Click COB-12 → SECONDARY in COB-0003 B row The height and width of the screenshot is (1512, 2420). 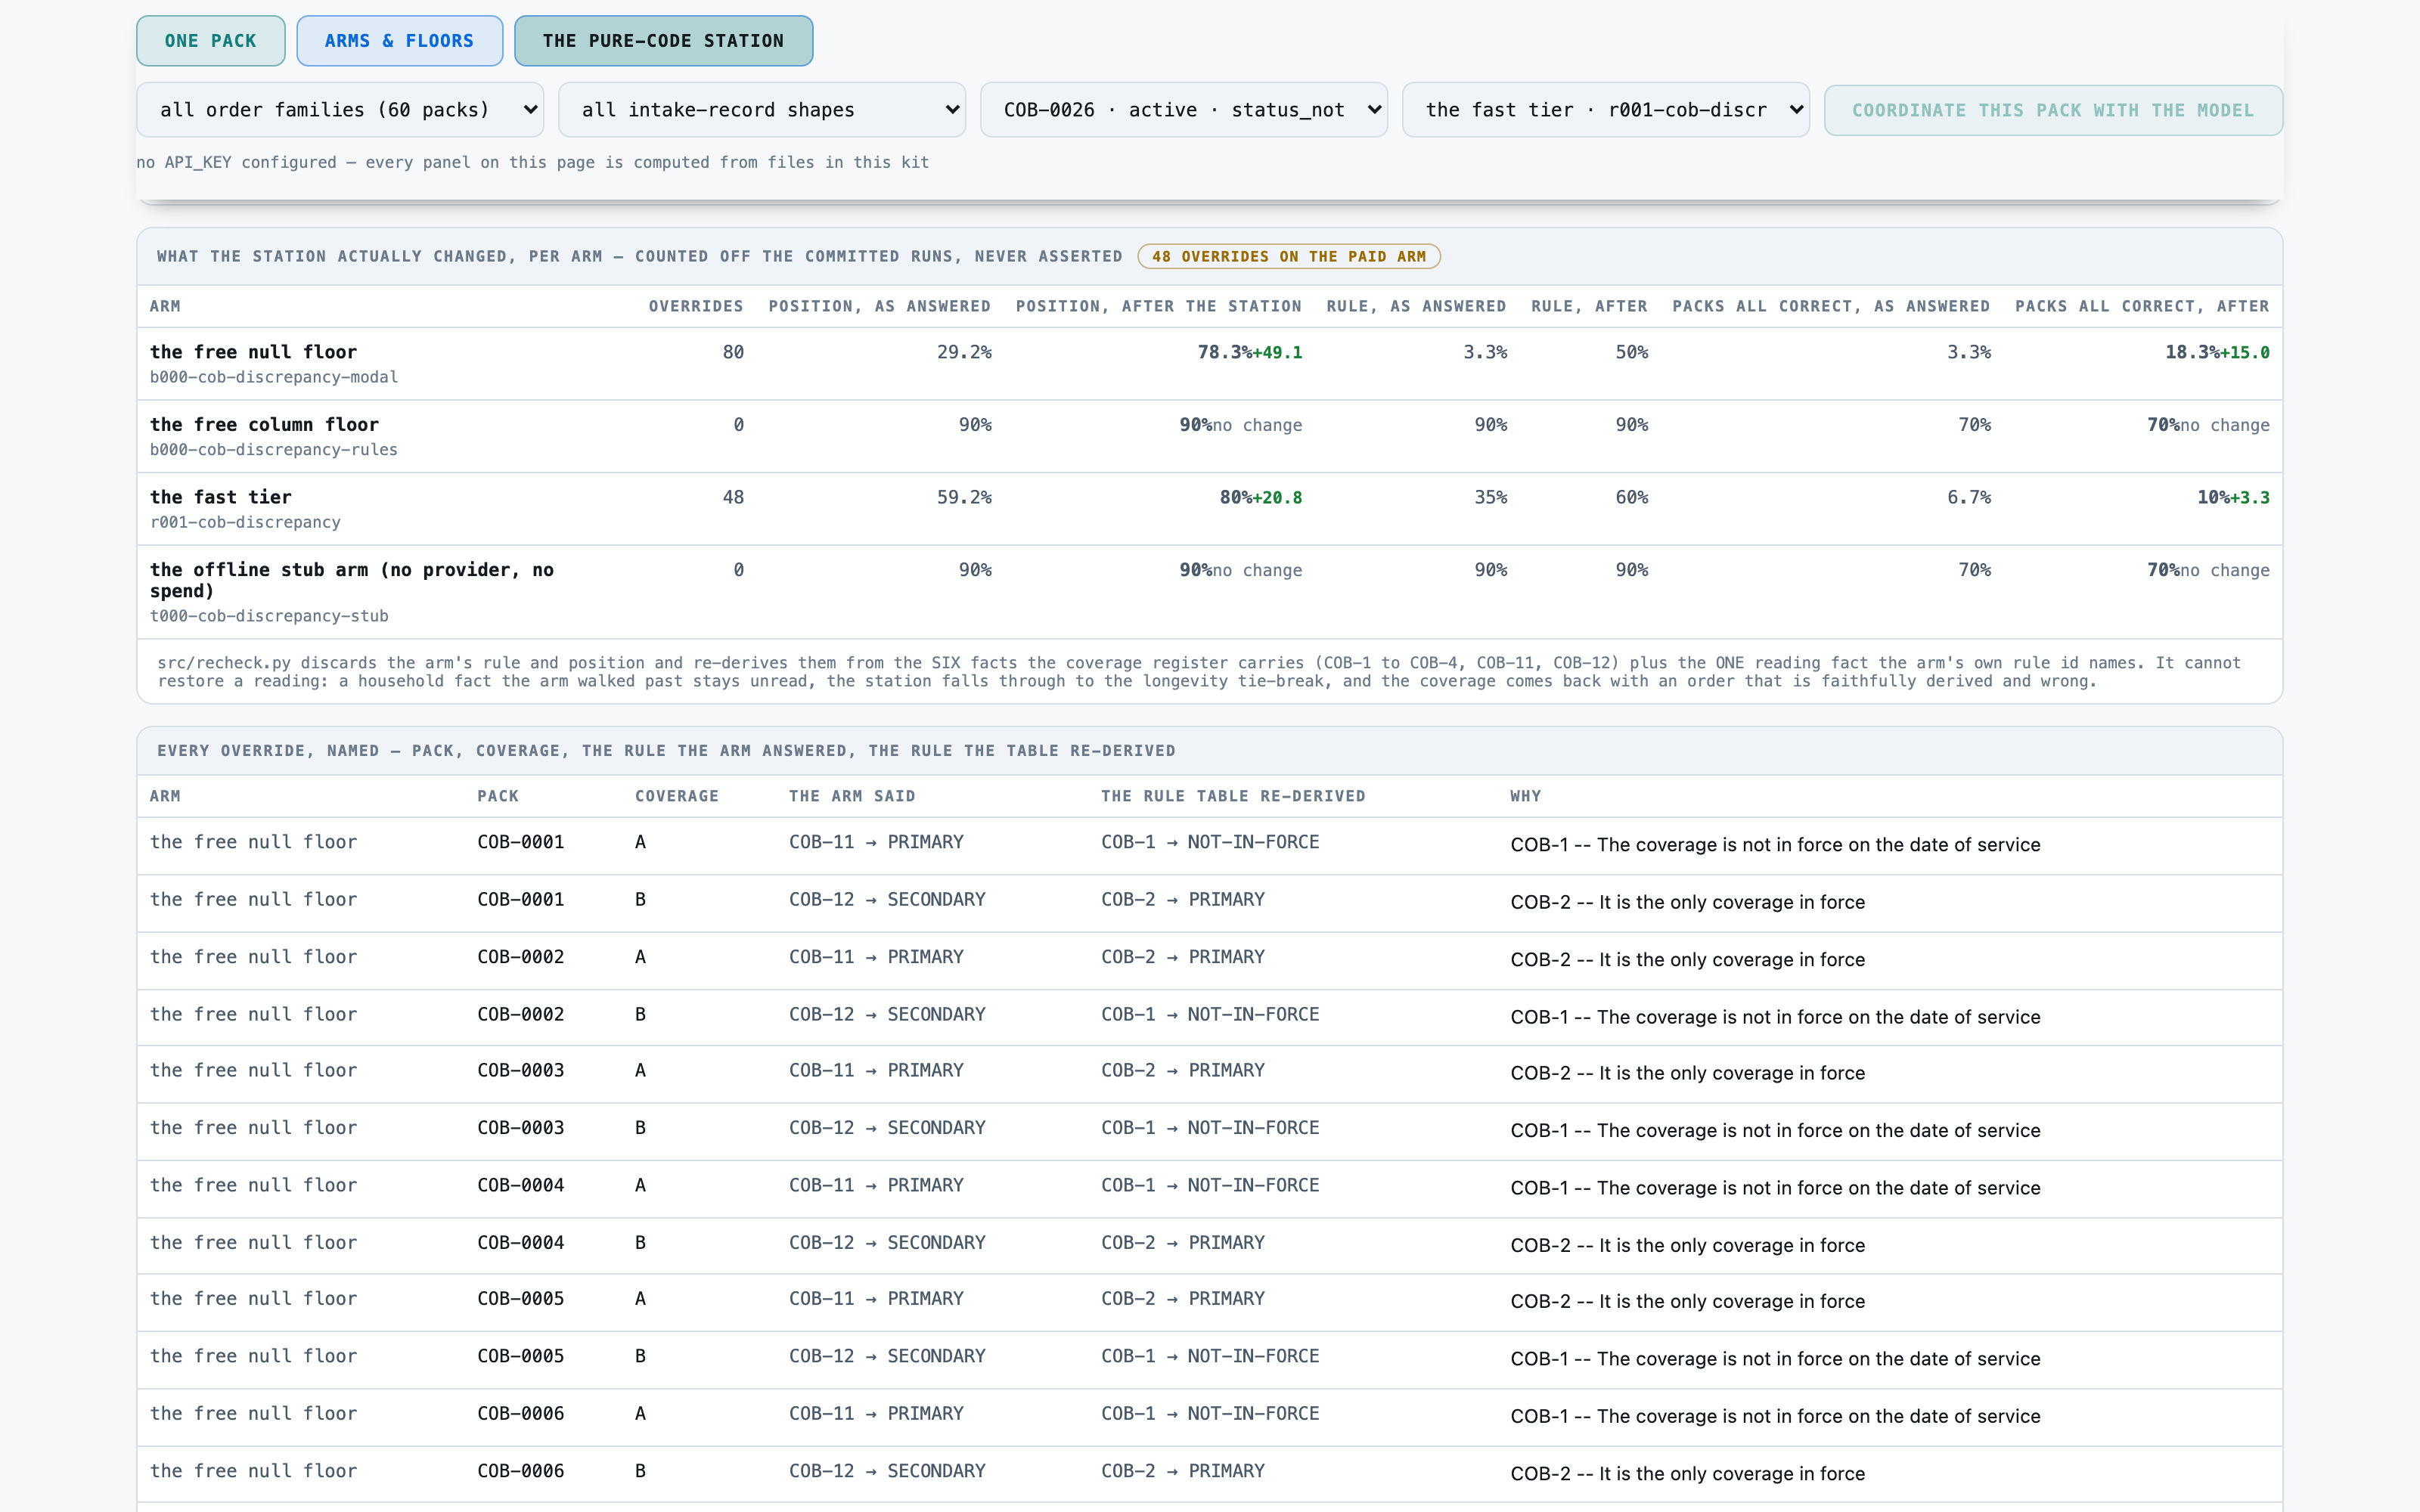tap(887, 1128)
